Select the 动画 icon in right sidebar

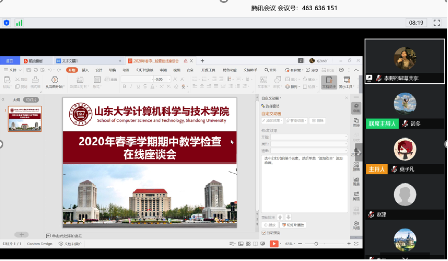click(356, 108)
